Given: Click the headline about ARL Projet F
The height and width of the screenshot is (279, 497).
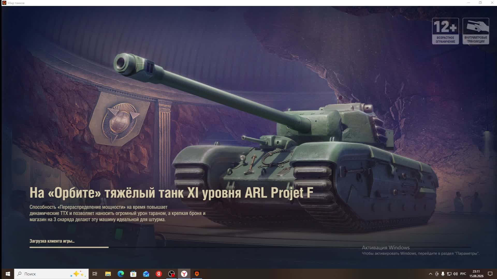Looking at the screenshot, I should [x=171, y=193].
